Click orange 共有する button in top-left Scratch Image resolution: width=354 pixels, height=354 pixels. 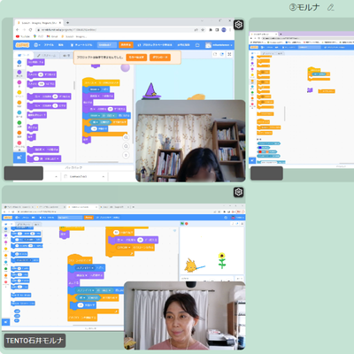point(126,45)
